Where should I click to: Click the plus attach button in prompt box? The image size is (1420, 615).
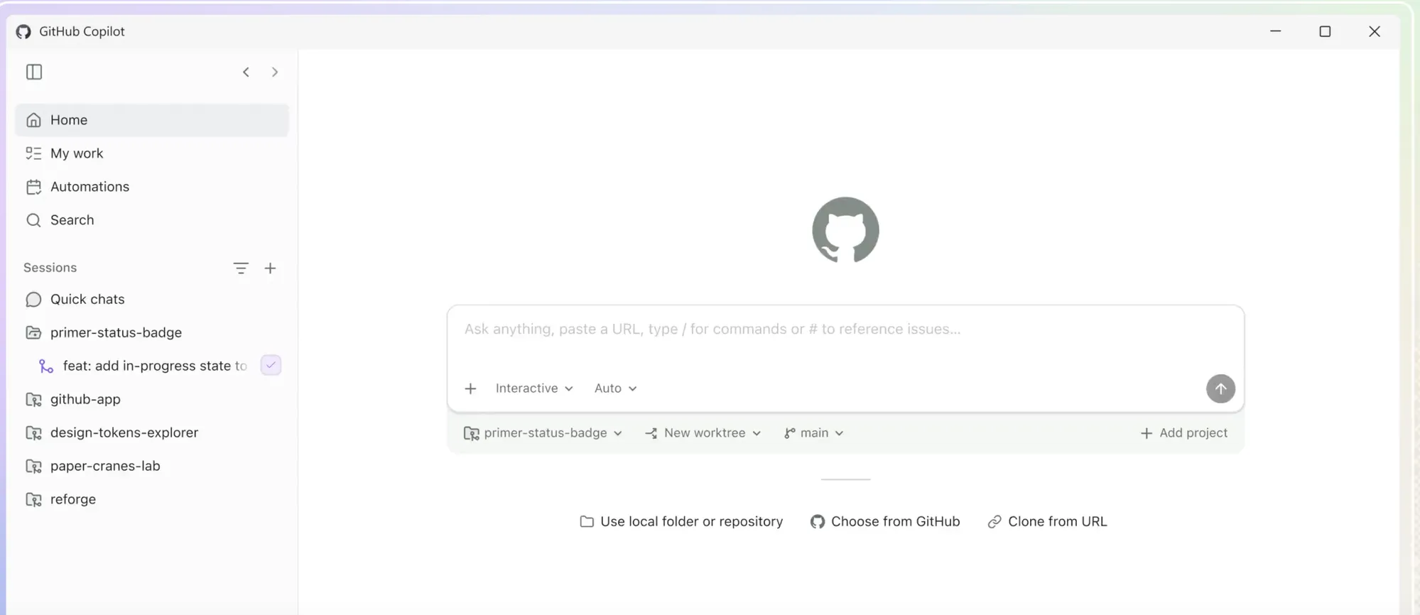[x=470, y=389]
